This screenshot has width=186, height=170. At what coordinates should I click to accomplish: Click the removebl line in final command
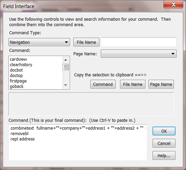point(20,134)
